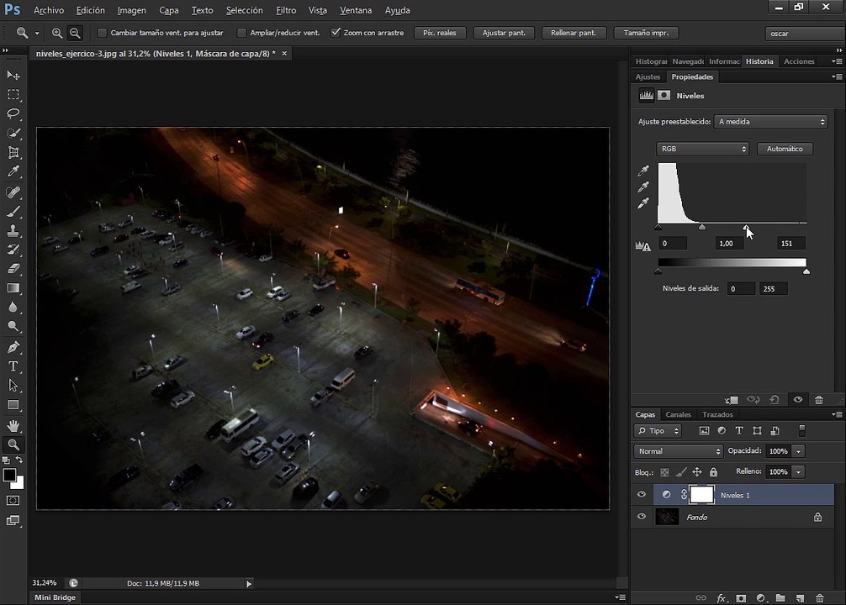Viewport: 846px width, 605px height.
Task: Select the Blur tool
Action: (13, 308)
